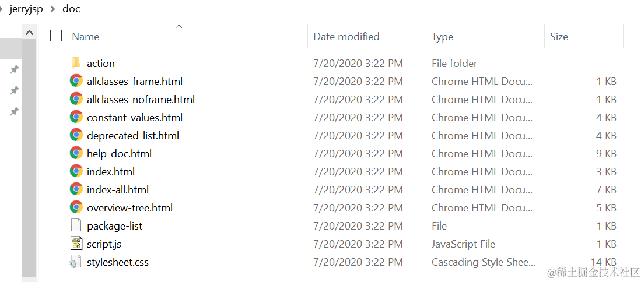Click the sort arrow above Name column
Image resolution: width=644 pixels, height=282 pixels.
pos(179,26)
